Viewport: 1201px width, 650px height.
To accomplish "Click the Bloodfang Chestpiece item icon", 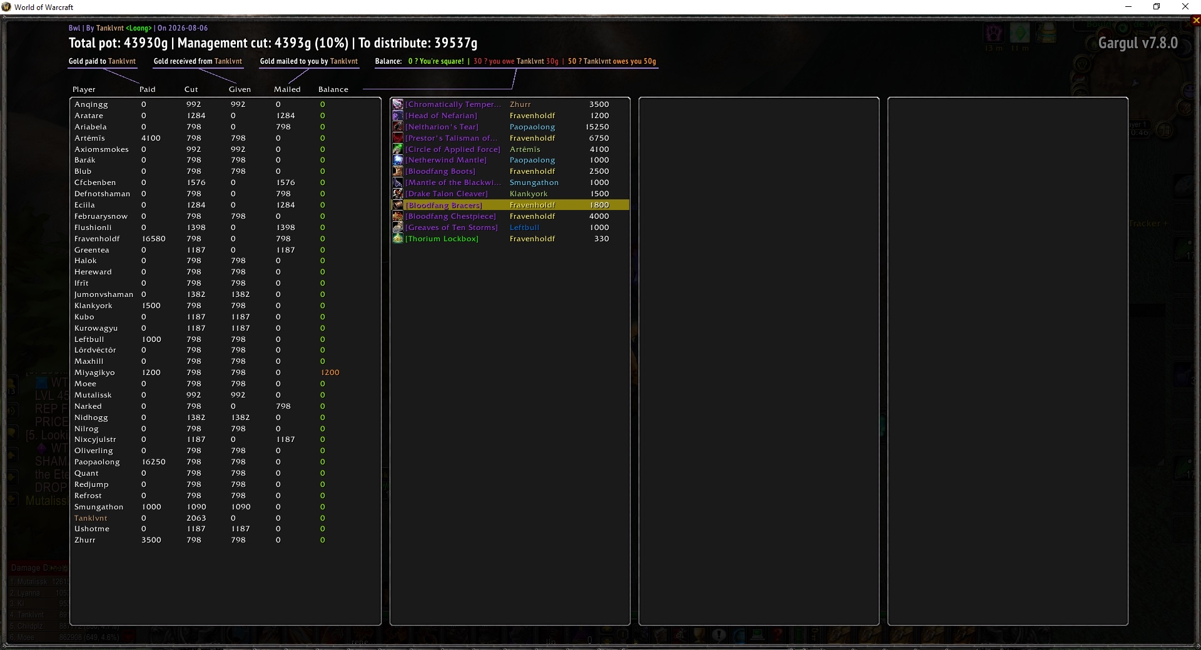I will point(398,216).
